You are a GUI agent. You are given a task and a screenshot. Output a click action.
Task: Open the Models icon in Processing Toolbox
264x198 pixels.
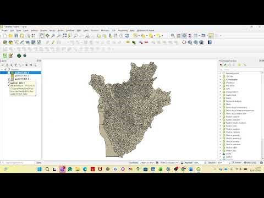221,65
